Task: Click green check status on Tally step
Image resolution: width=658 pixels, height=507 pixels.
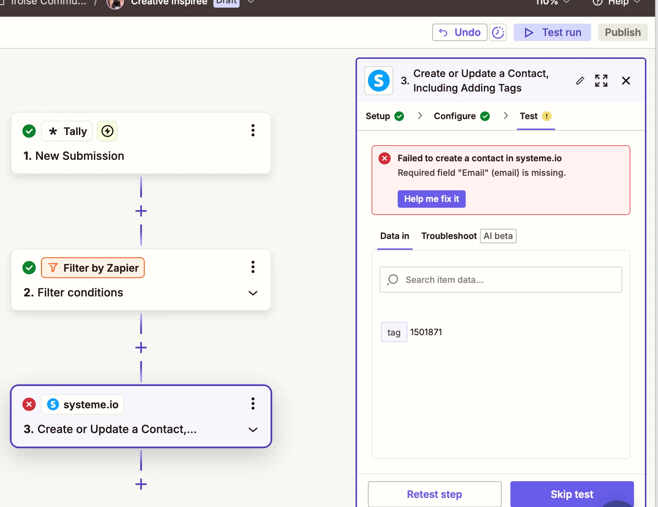Action: 29,131
